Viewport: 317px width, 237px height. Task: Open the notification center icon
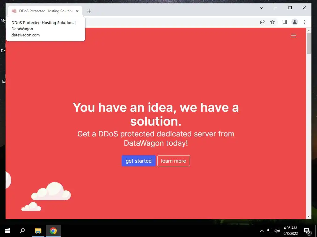coord(307,231)
